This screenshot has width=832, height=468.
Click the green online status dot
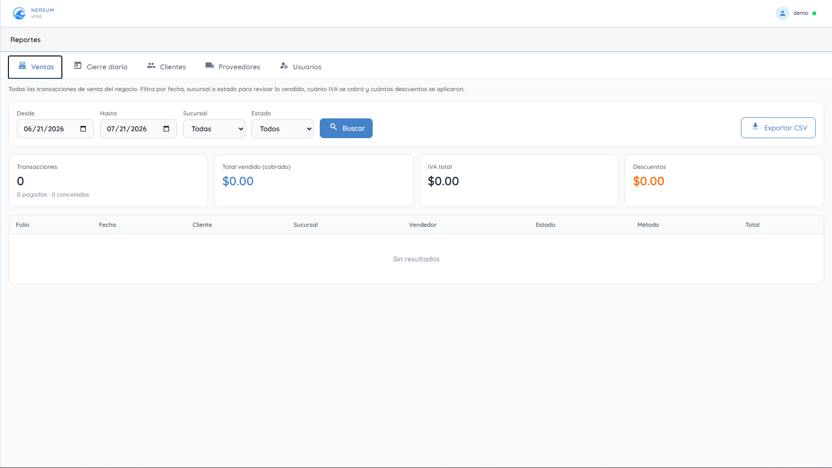click(814, 13)
